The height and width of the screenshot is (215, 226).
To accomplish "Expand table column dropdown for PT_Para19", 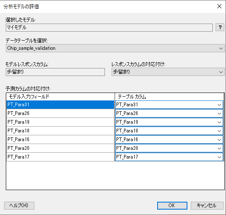I will click(169, 122).
